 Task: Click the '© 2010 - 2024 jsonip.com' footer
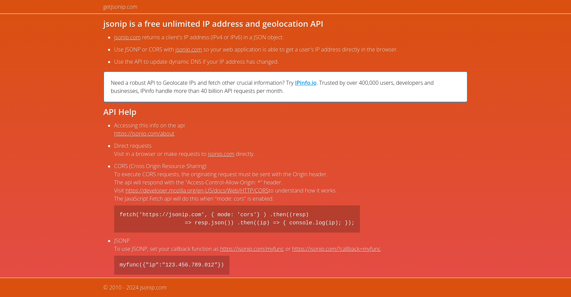tap(135, 288)
